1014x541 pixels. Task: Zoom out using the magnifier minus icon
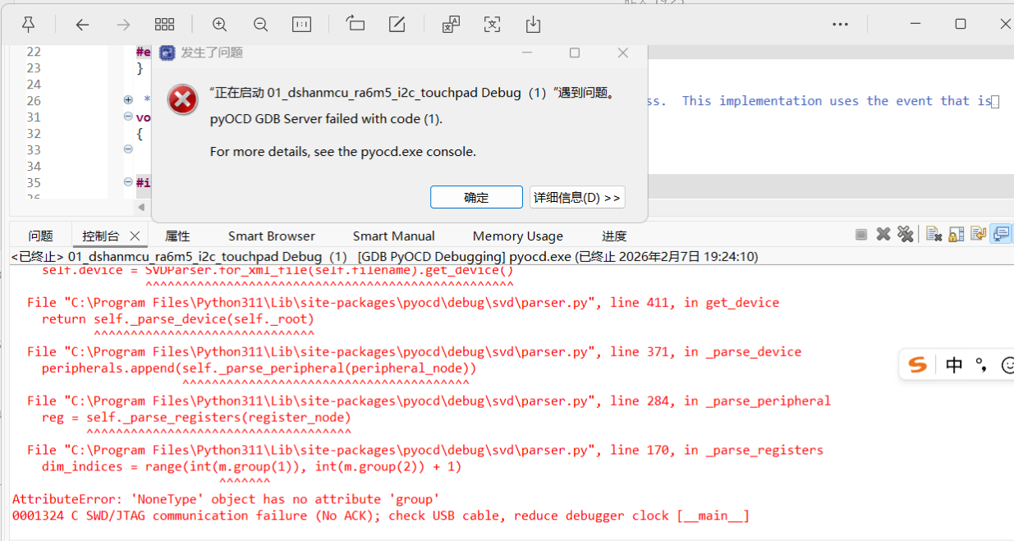pos(260,25)
